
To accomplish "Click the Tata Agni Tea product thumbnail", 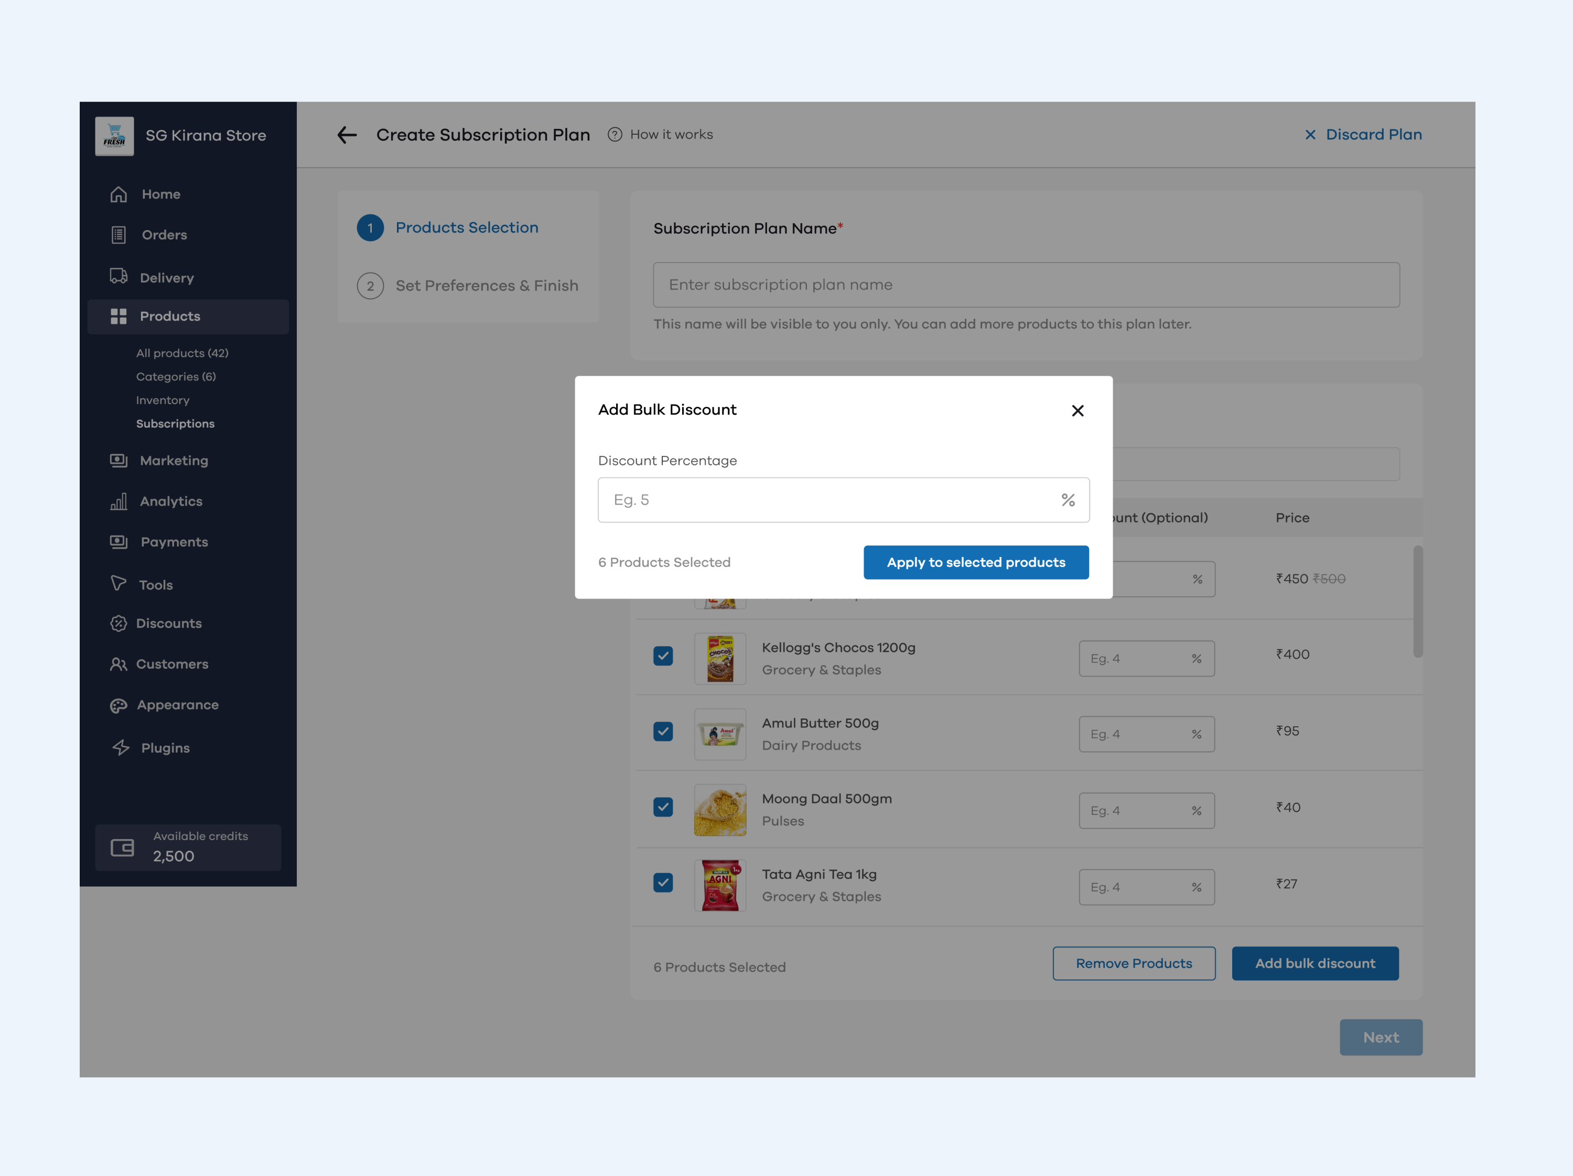I will tap(720, 885).
